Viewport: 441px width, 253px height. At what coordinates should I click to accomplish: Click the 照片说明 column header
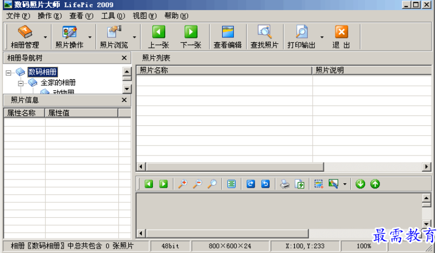372,70
